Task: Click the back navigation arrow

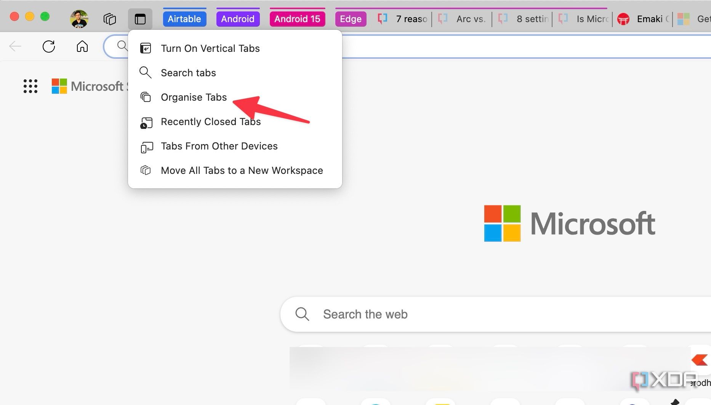Action: click(15, 47)
